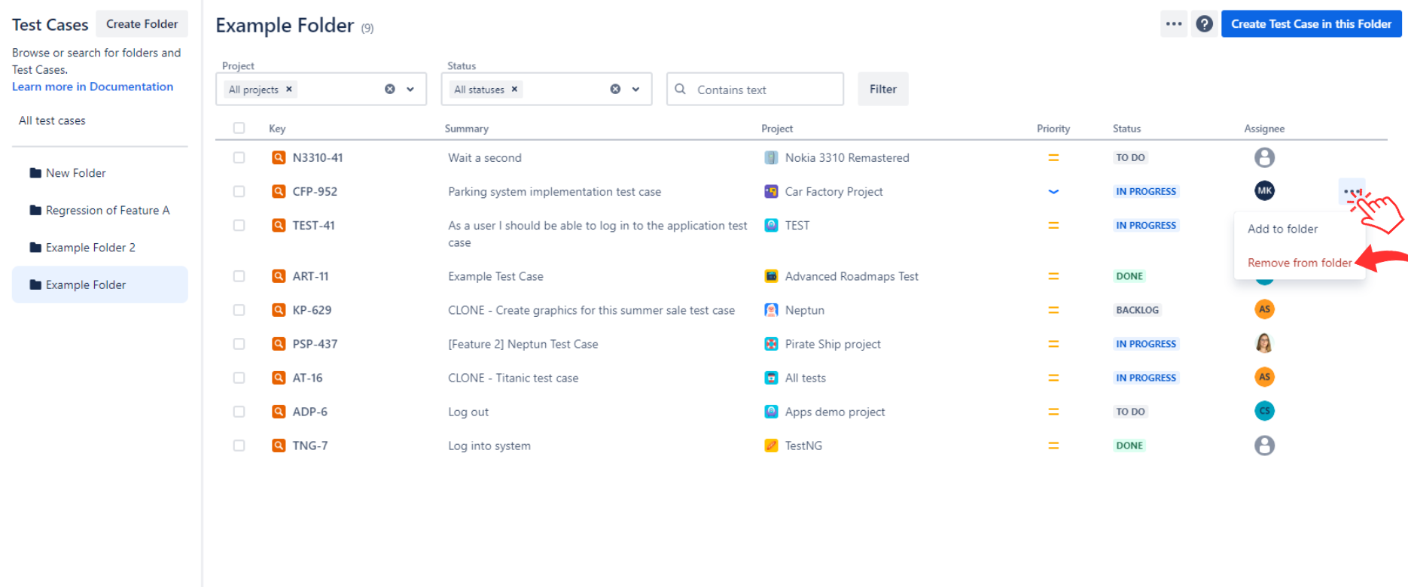Image resolution: width=1408 pixels, height=587 pixels.
Task: Toggle the select-all checkbox in table header
Action: point(239,128)
